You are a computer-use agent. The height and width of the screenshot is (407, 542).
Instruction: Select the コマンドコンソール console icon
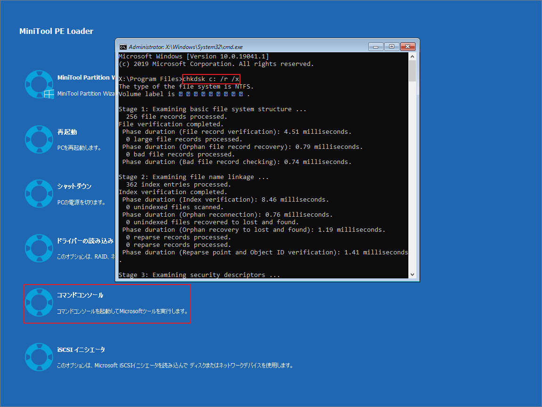pos(40,302)
